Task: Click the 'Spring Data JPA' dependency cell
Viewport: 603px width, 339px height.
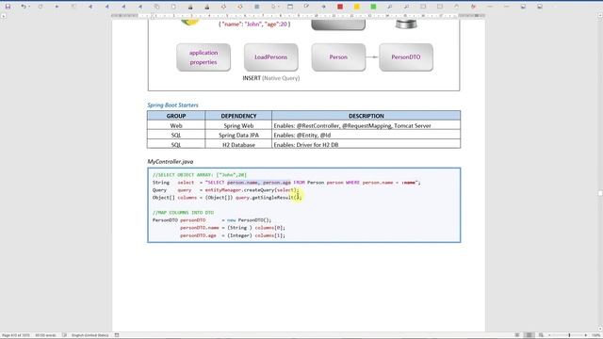Action: (x=238, y=136)
